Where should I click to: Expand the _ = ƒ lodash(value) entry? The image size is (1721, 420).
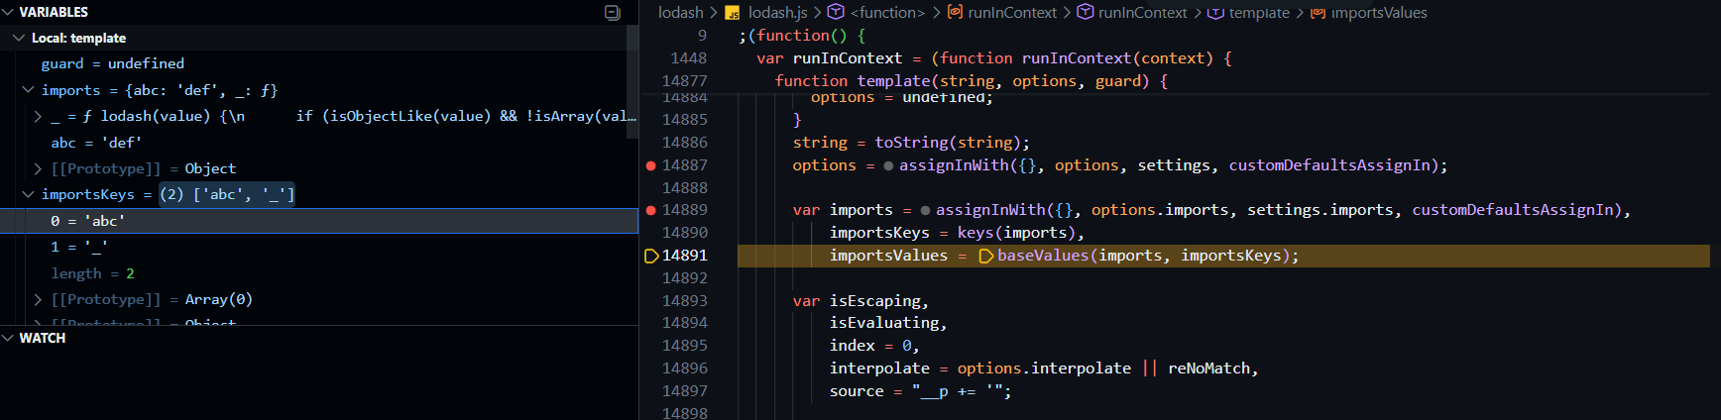point(39,116)
